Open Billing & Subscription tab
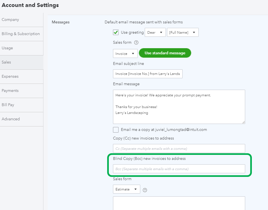 click(x=21, y=34)
